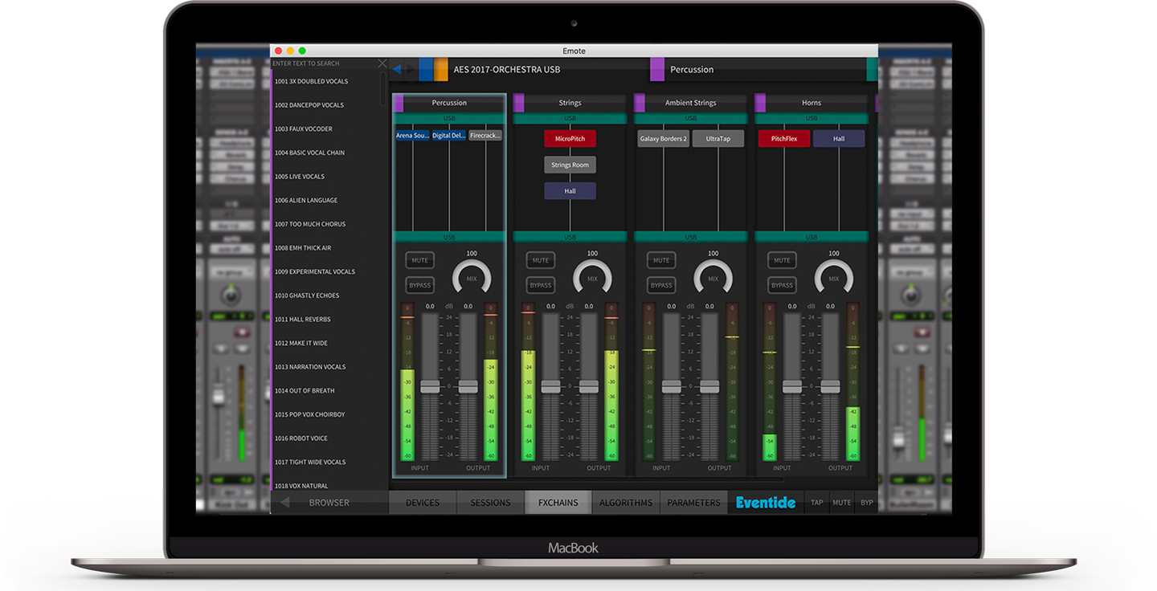Click purple tag on Ambient Strings channel

click(x=640, y=103)
